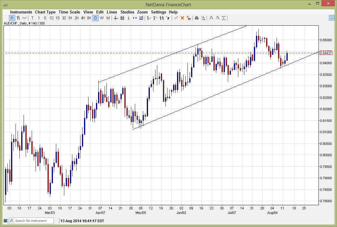
Task: Switch to 8H time scale
Action: point(89,18)
